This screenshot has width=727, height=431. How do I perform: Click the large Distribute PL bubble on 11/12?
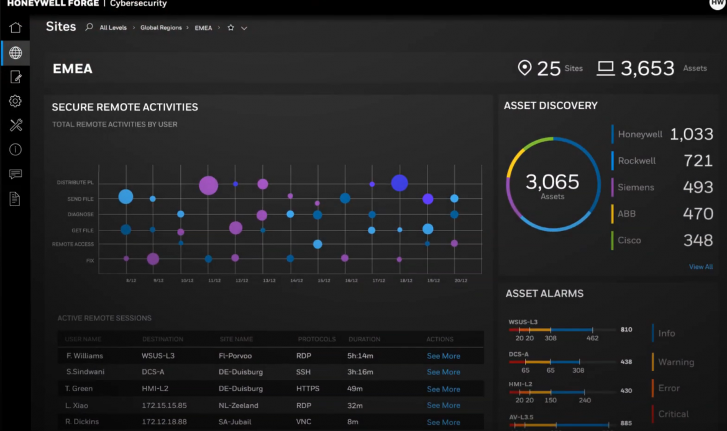(209, 185)
